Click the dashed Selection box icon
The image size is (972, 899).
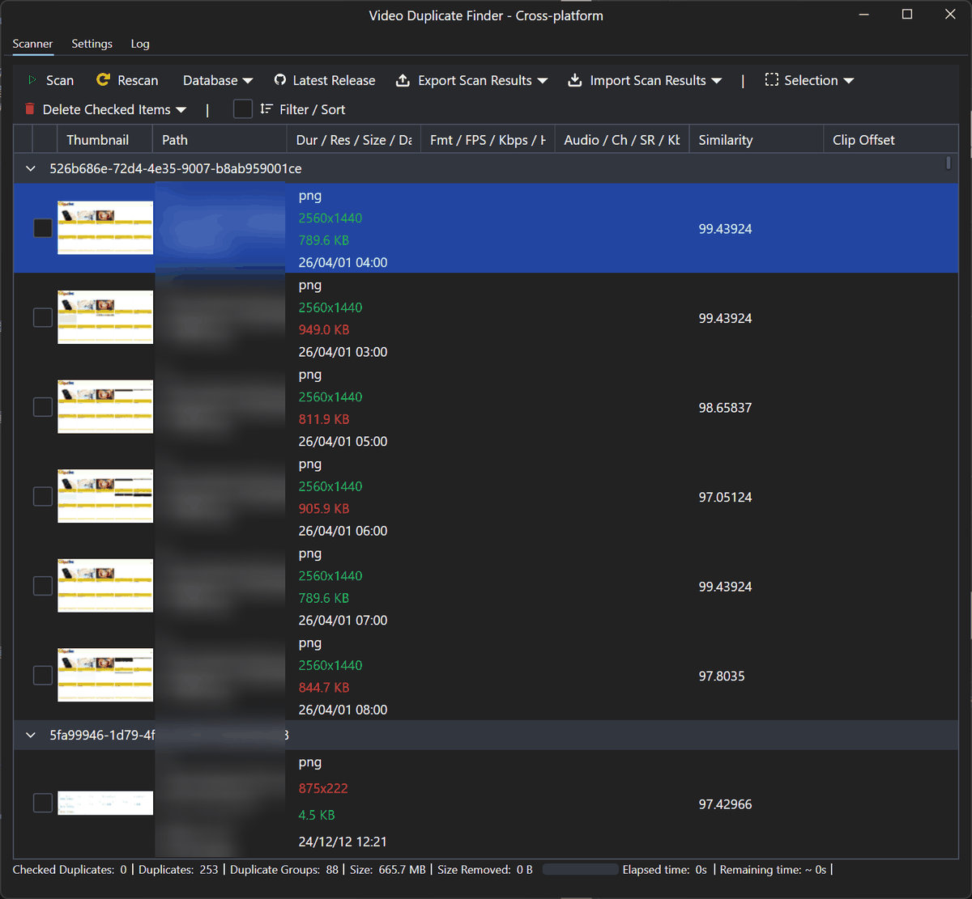point(771,80)
